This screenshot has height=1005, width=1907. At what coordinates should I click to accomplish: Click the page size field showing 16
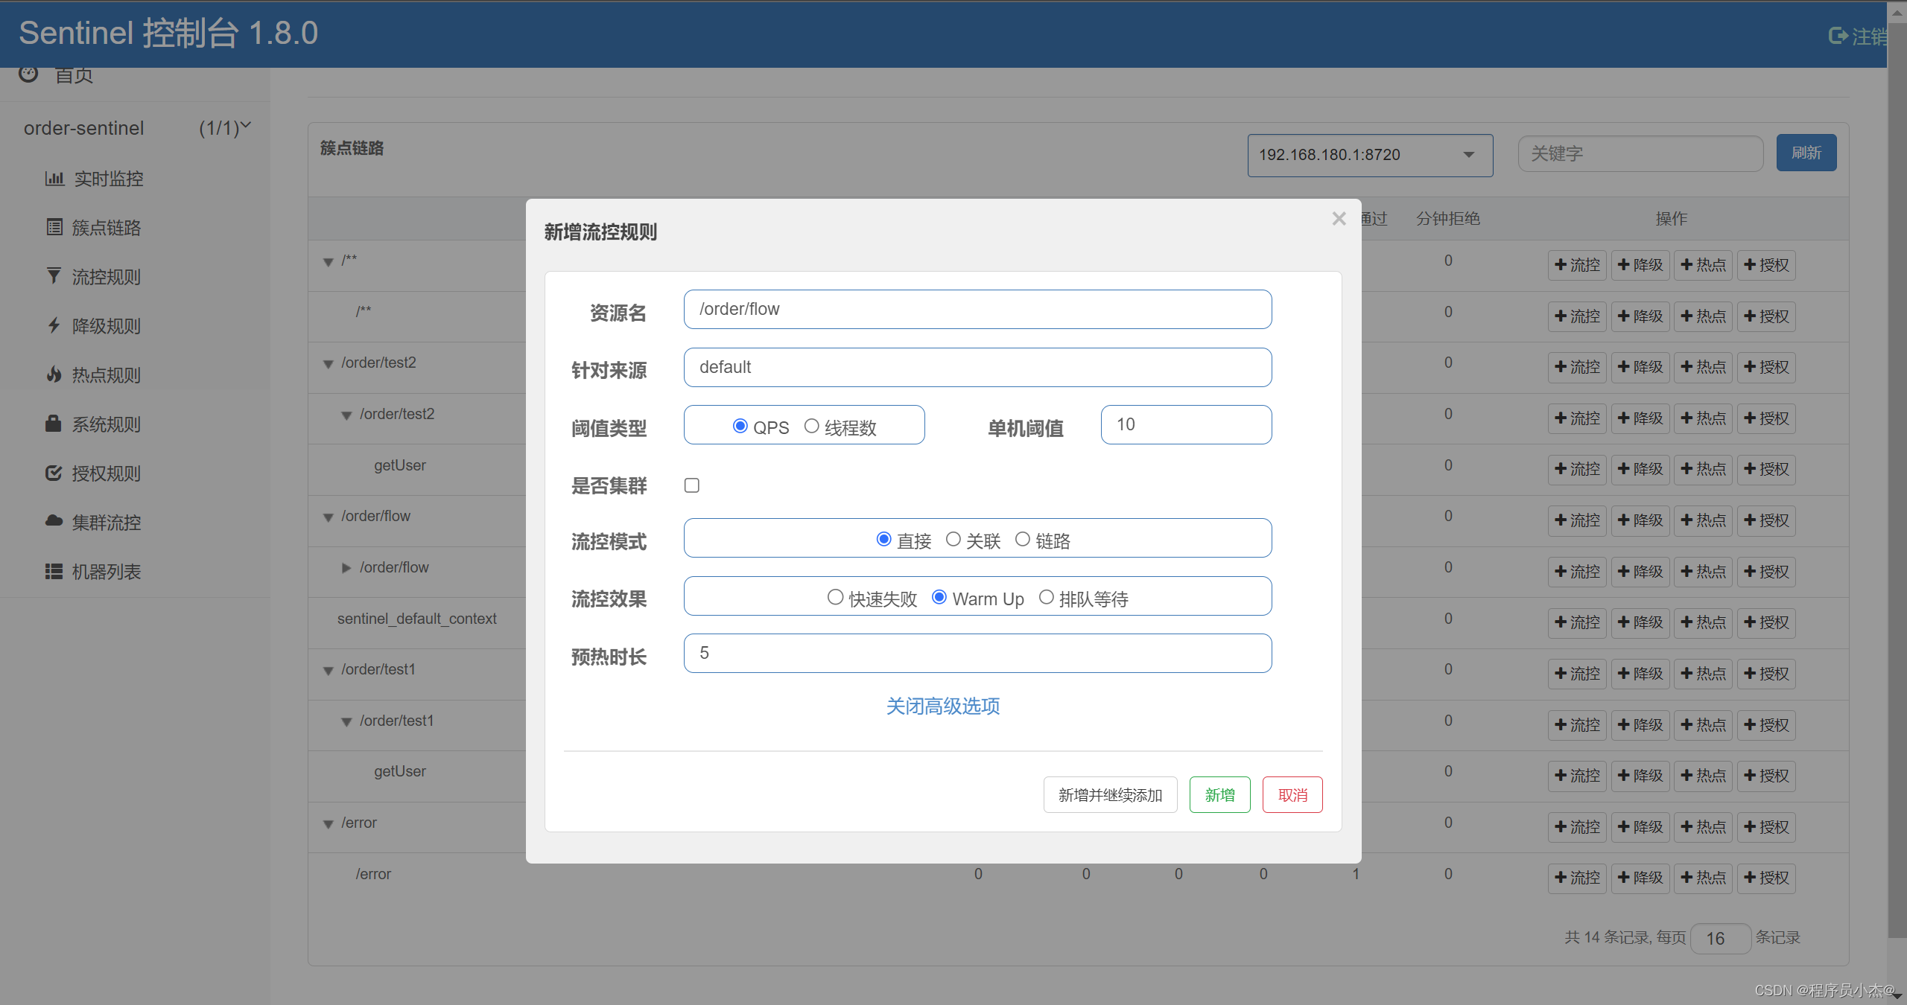[x=1721, y=938]
